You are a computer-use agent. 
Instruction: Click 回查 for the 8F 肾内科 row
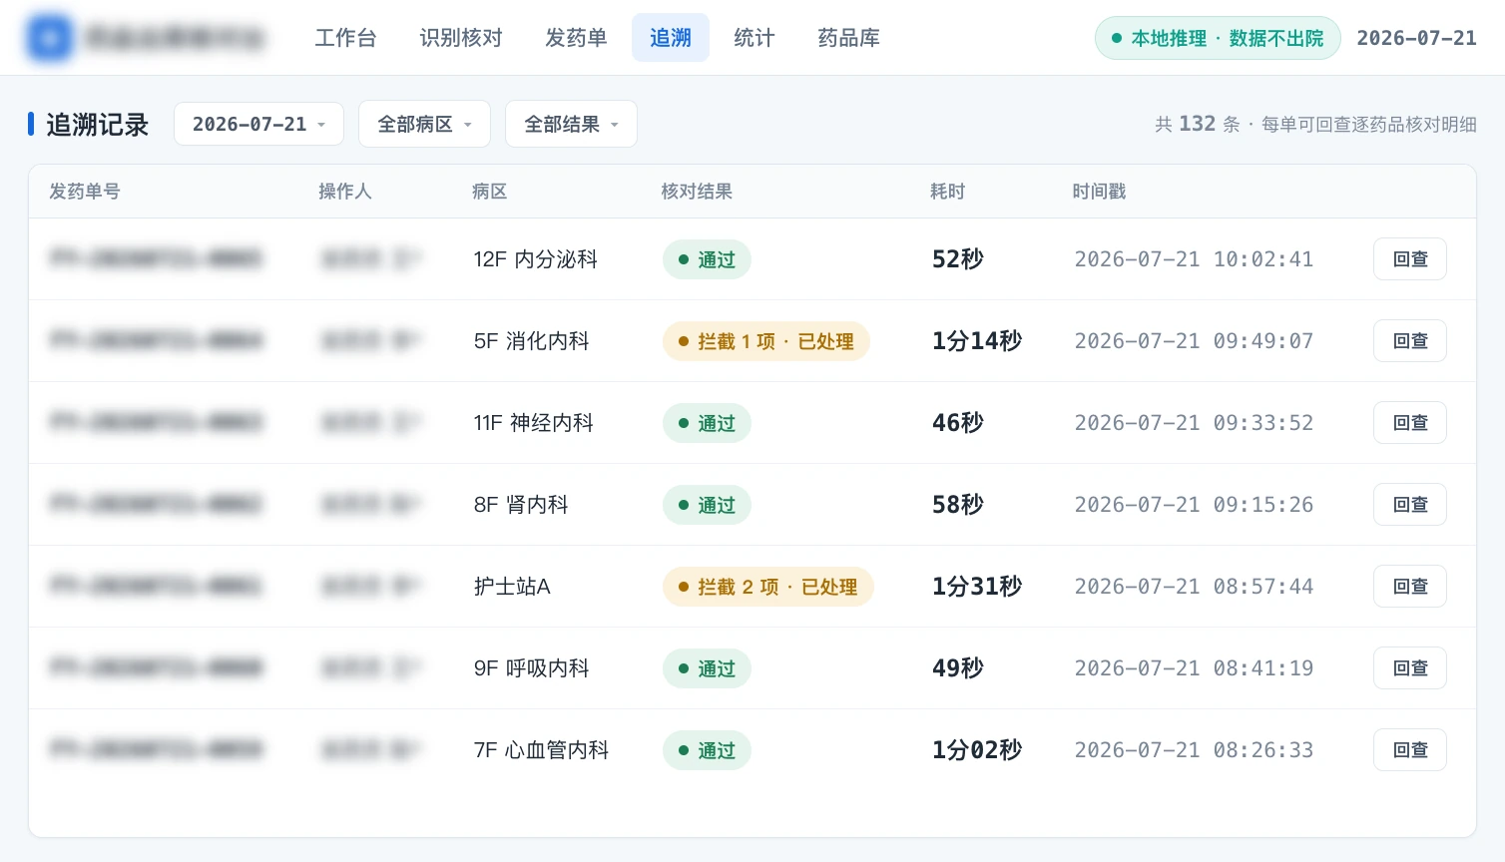[1410, 505]
